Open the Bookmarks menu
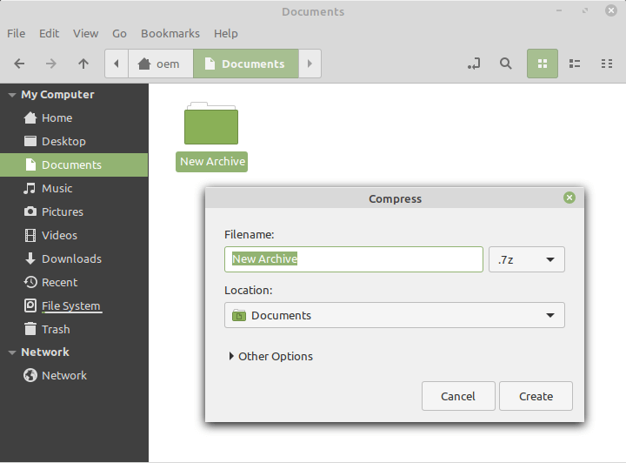The image size is (626, 463). pyautogui.click(x=170, y=33)
